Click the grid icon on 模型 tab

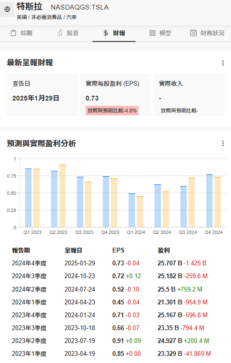(152, 33)
